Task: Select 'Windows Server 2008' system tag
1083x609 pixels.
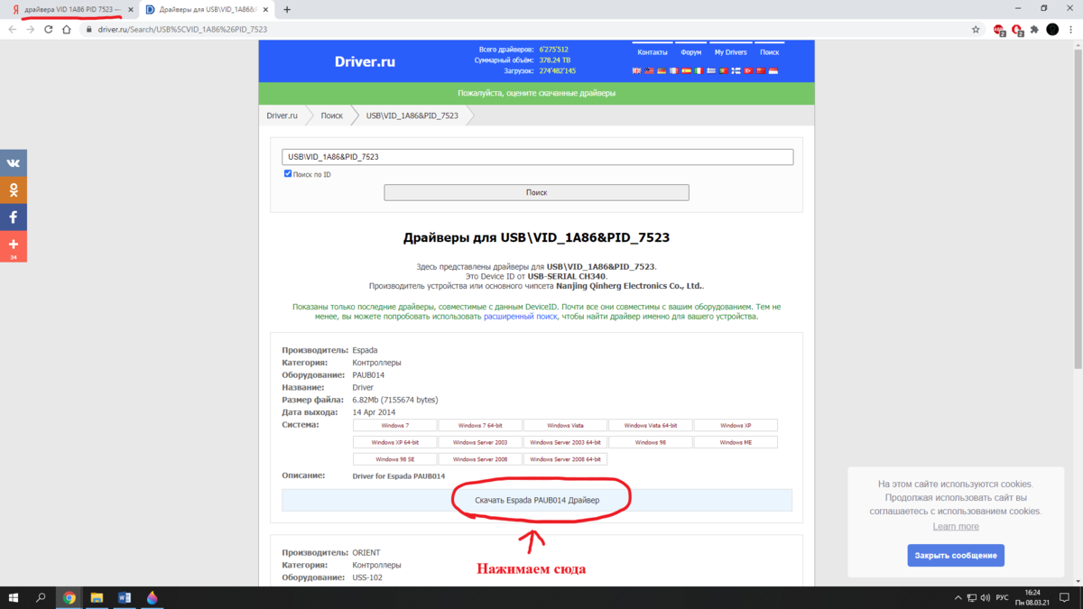Action: click(x=480, y=459)
